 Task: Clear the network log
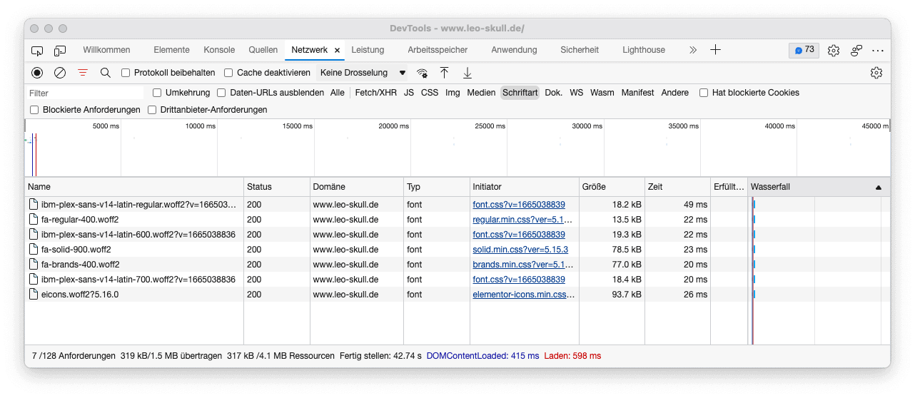pyautogui.click(x=60, y=73)
